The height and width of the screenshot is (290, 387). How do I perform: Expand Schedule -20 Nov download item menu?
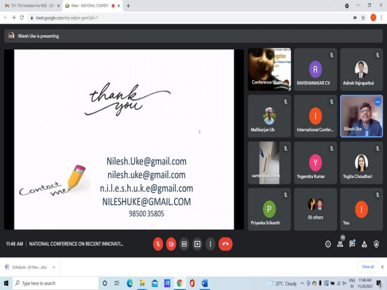coord(54,267)
